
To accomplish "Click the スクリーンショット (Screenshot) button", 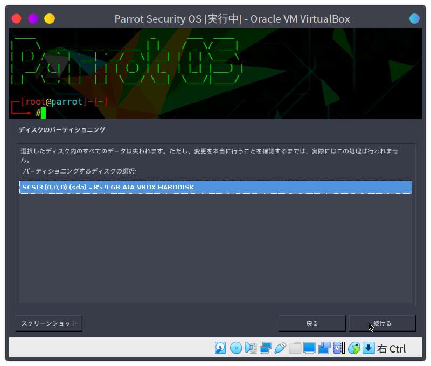I will [48, 323].
